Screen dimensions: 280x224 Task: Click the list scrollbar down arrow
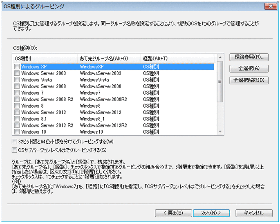[x=220, y=131]
